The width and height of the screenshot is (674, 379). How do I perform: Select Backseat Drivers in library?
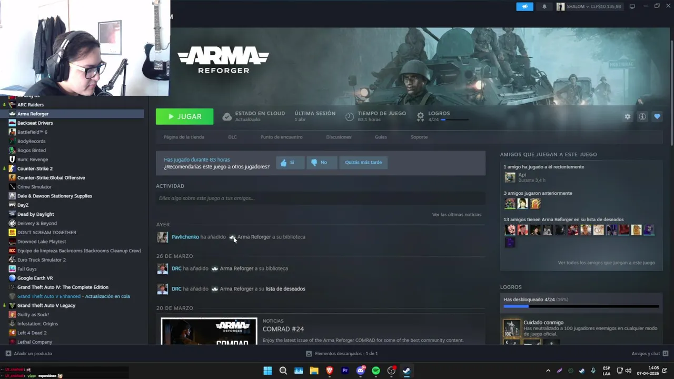[x=35, y=123]
